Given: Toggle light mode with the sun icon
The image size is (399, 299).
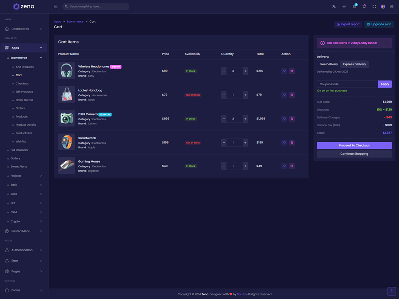Looking at the screenshot, I should (344, 7).
